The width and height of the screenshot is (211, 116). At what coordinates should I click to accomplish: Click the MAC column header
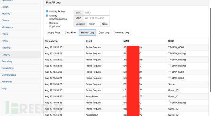(x=126, y=41)
